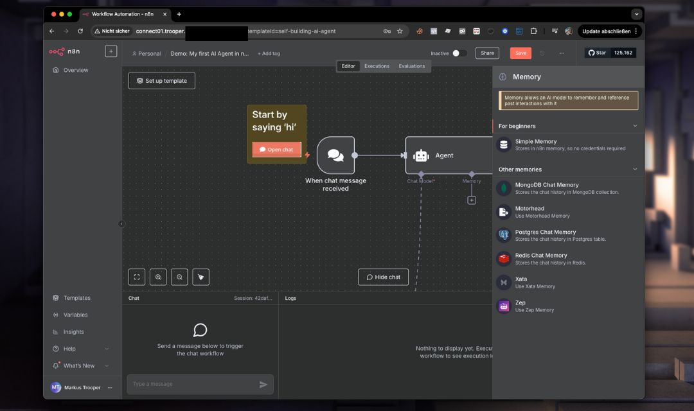
Task: Save the workflow with Save button
Action: (520, 53)
